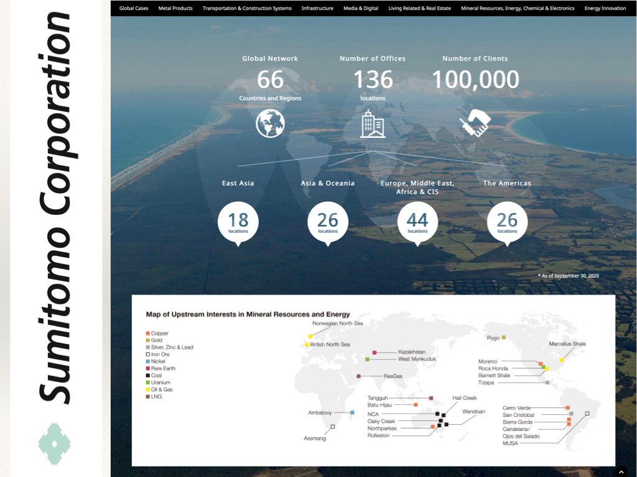Click the LNG legend swatch
The width and height of the screenshot is (637, 477).
pos(148,397)
